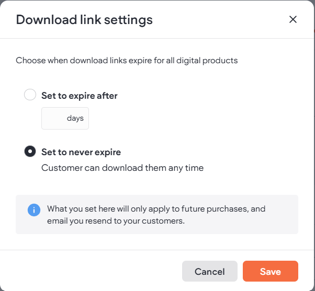Click the "Choose when download links expire" description

coord(127,61)
